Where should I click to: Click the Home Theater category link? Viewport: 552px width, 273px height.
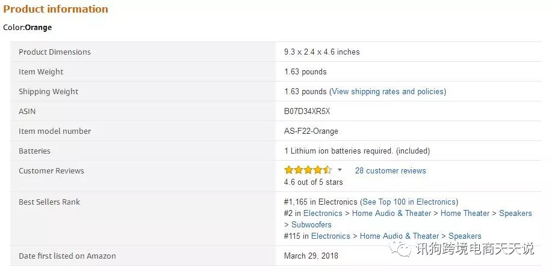pos(465,214)
